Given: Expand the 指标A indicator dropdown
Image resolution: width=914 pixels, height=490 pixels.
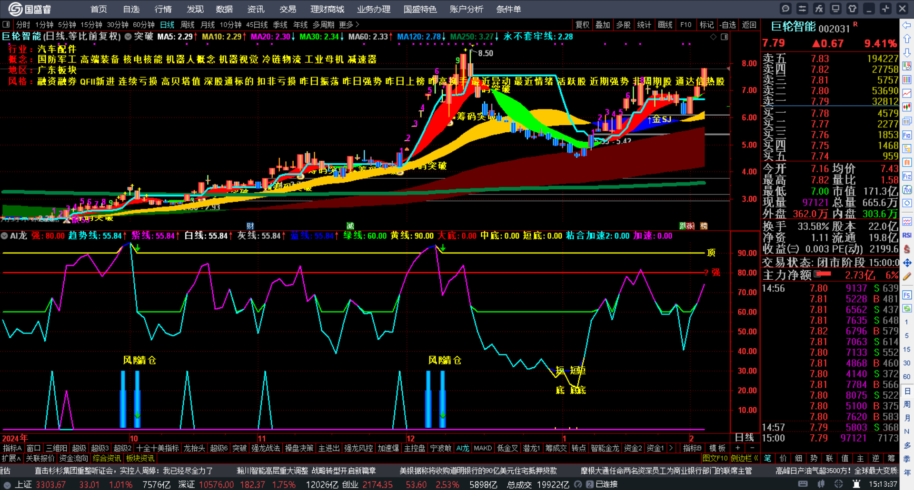Looking at the screenshot, I should [x=12, y=448].
